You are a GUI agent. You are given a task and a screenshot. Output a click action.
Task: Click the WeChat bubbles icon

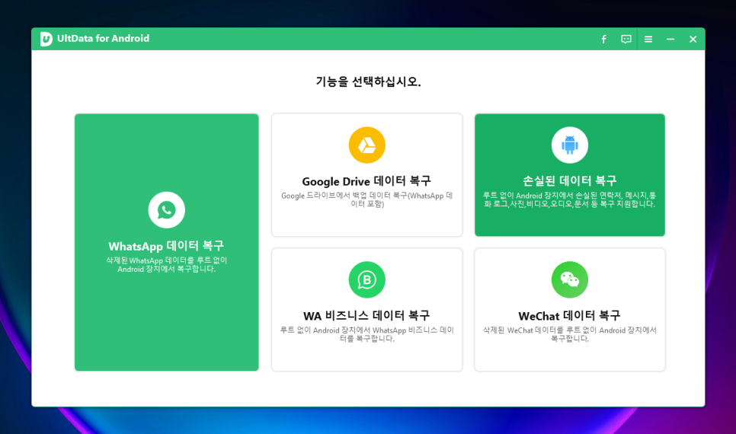coord(570,279)
